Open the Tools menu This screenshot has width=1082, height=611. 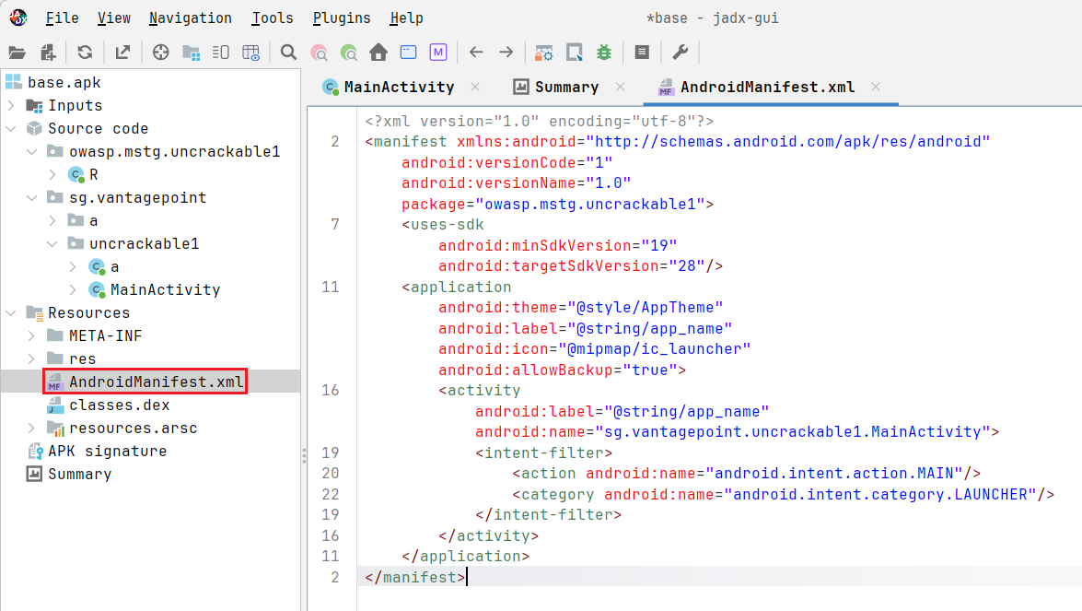click(273, 18)
